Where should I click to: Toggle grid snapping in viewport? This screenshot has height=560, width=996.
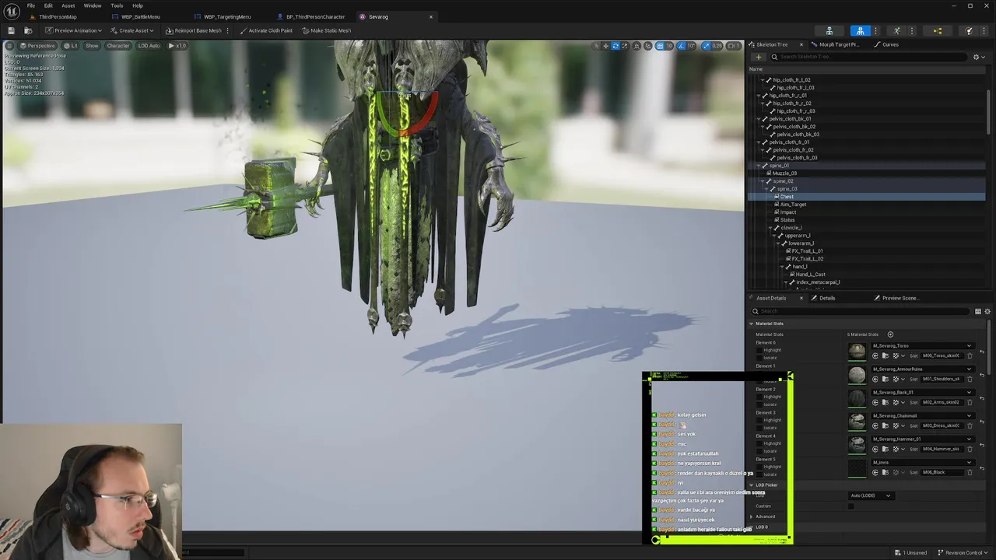tap(660, 46)
